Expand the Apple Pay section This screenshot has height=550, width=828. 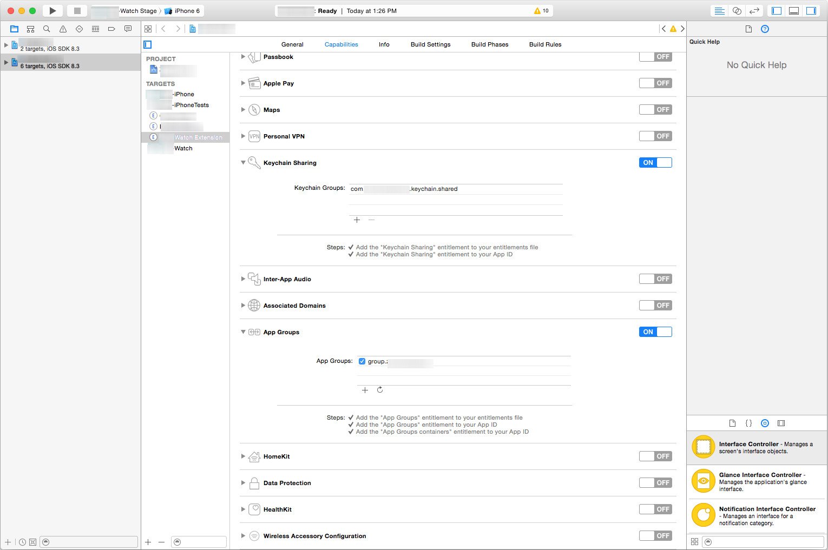(243, 83)
